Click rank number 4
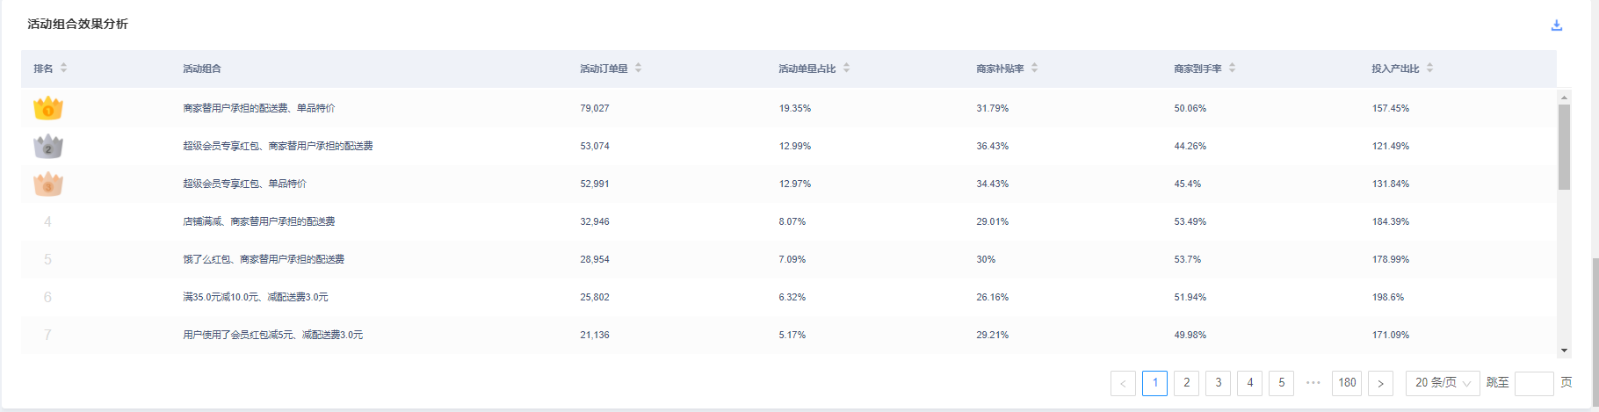Viewport: 1599px width, 412px height. pos(47,221)
